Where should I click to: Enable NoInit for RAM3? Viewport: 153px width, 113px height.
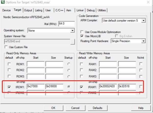(x=141, y=77)
